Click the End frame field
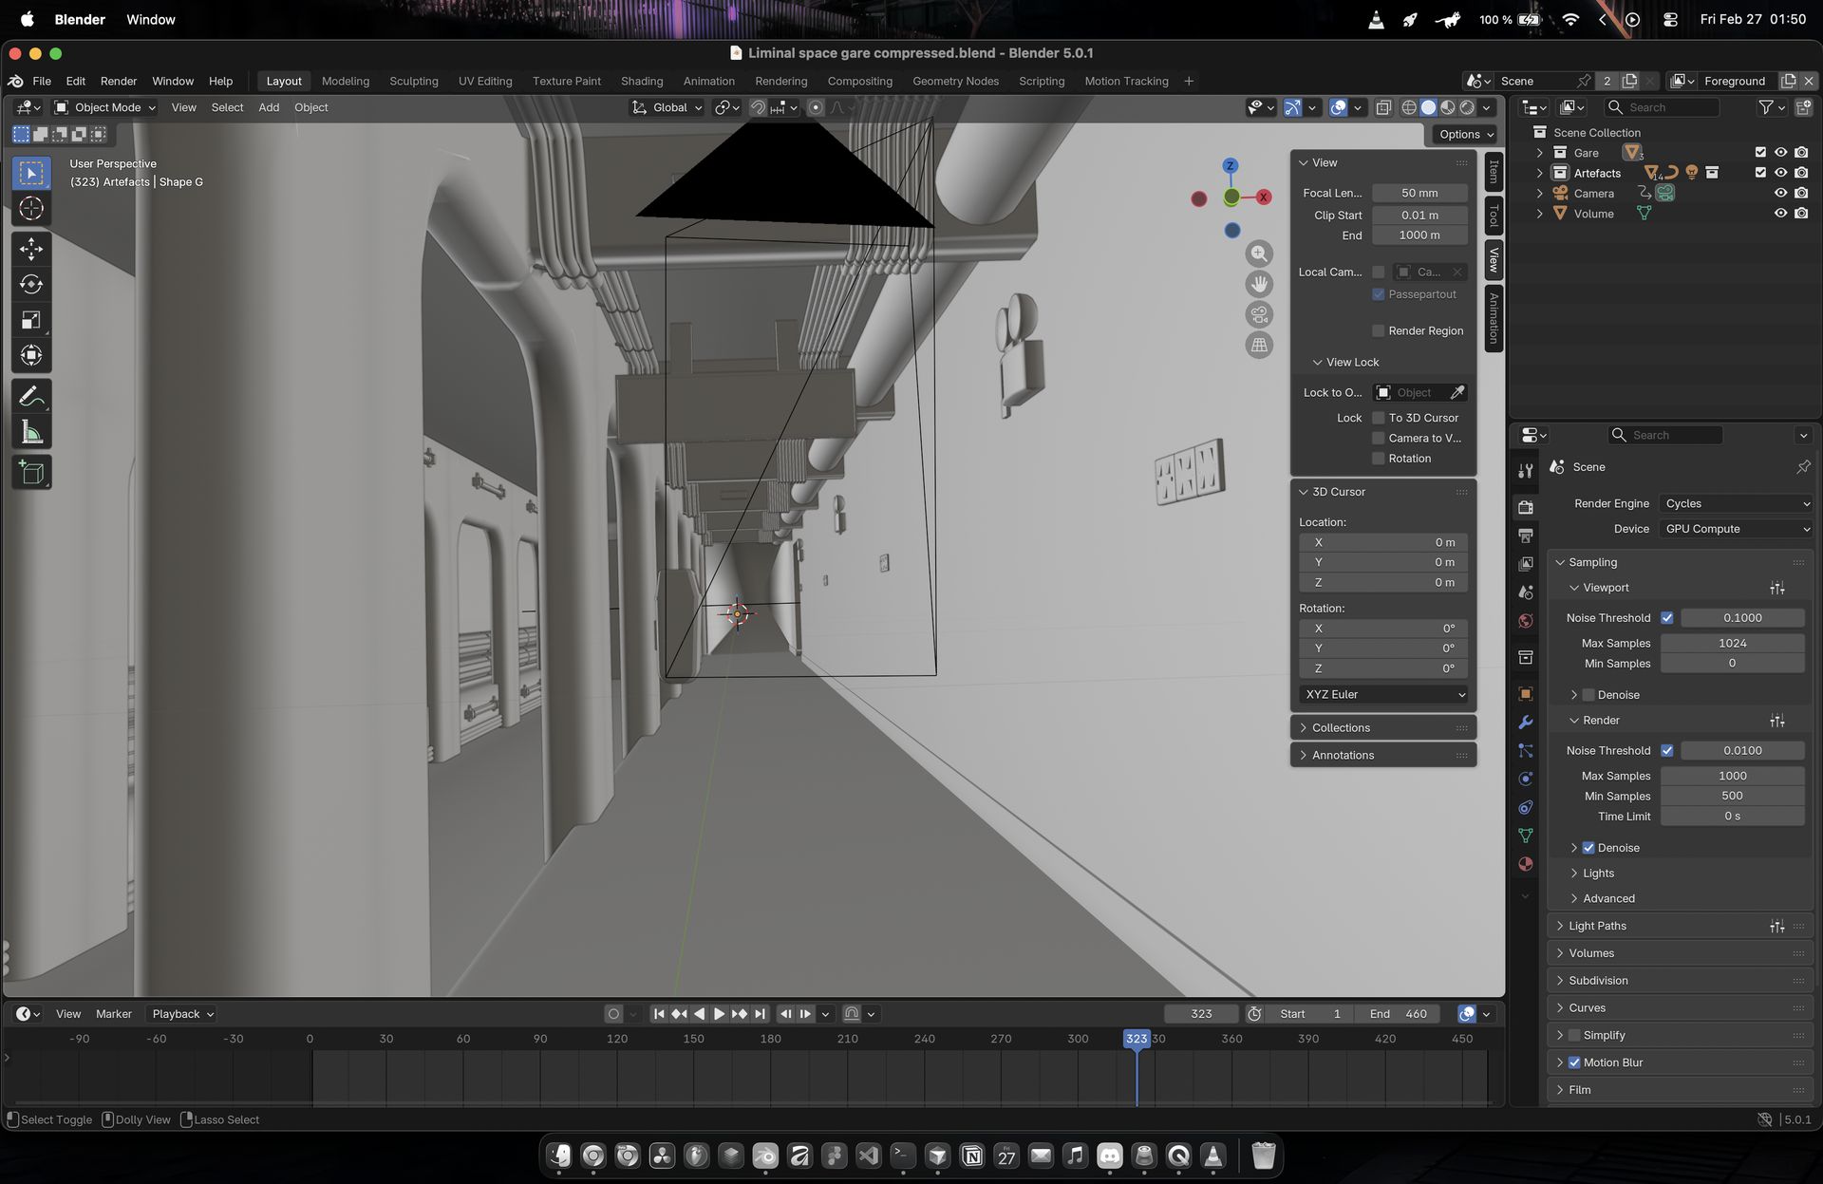1823x1184 pixels. coord(1398,1013)
